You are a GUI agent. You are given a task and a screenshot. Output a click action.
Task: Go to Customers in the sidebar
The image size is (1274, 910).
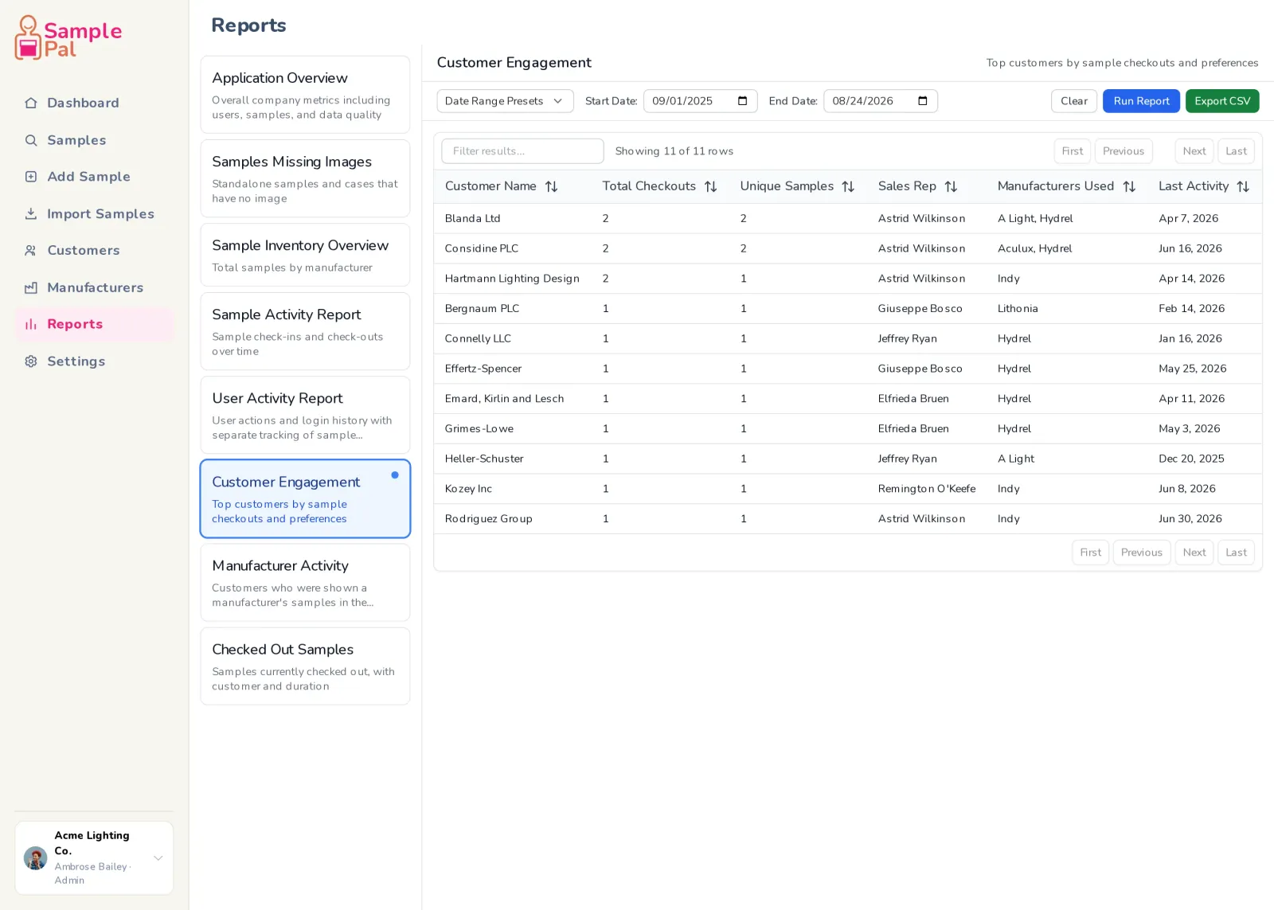coord(94,250)
